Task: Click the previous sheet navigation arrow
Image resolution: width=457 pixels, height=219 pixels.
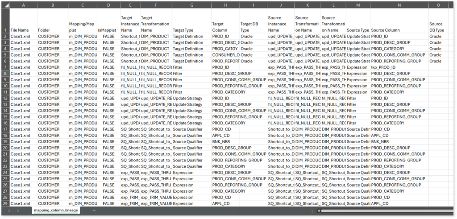Action: pyautogui.click(x=10, y=211)
